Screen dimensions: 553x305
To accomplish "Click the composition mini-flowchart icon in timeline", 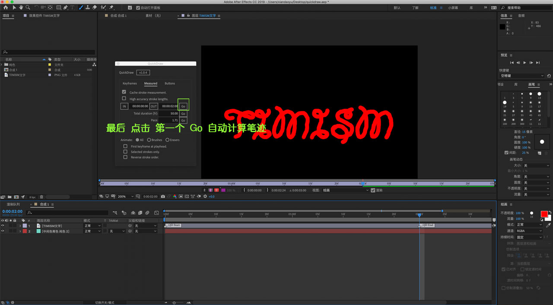I will pyautogui.click(x=115, y=213).
